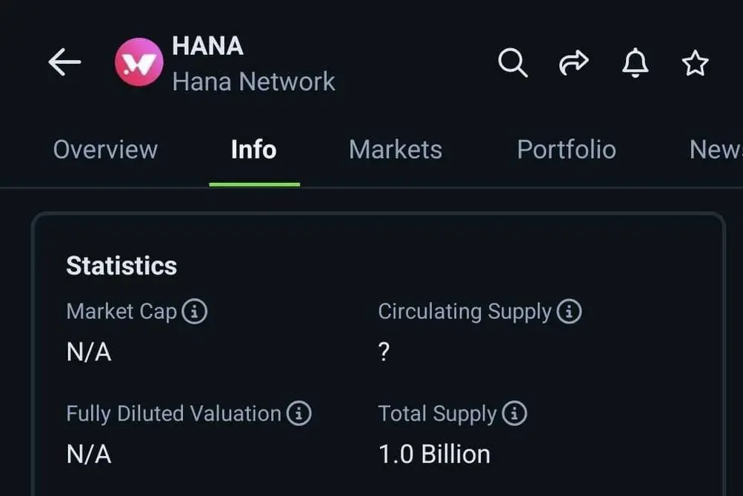Tap the HANA ticker title

point(207,46)
